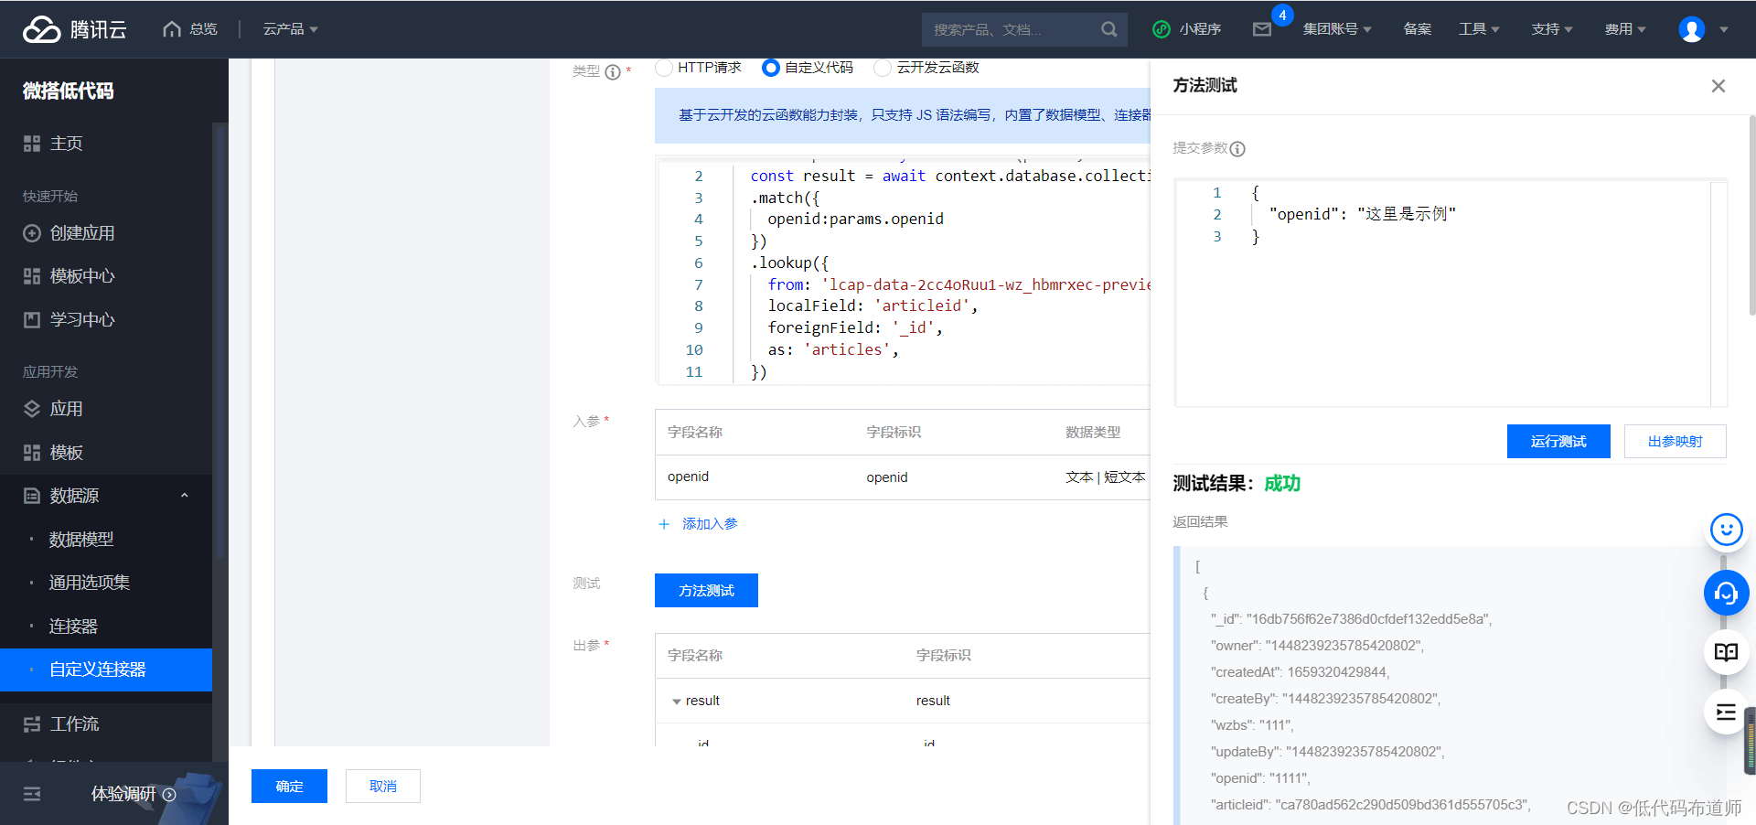Click the 文本 | 短文本 data type cell
1756x825 pixels.
click(1105, 477)
